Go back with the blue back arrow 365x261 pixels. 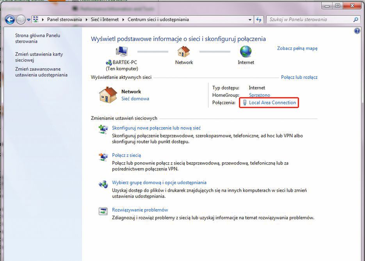click(10, 20)
